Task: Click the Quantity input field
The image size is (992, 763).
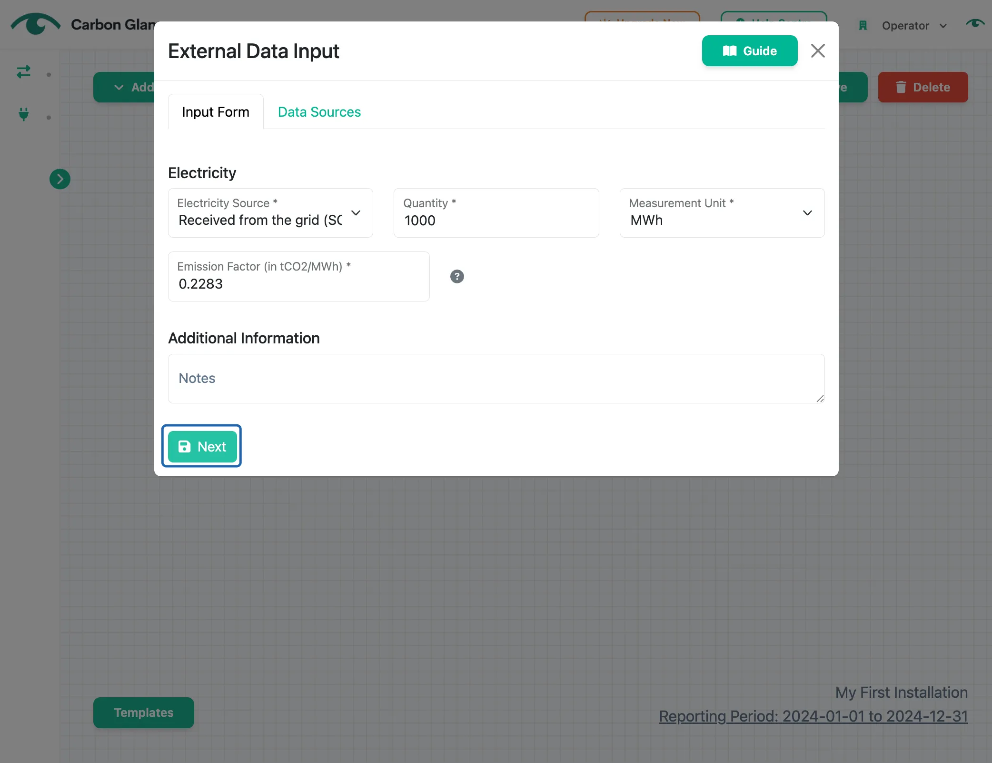Action: 496,213
